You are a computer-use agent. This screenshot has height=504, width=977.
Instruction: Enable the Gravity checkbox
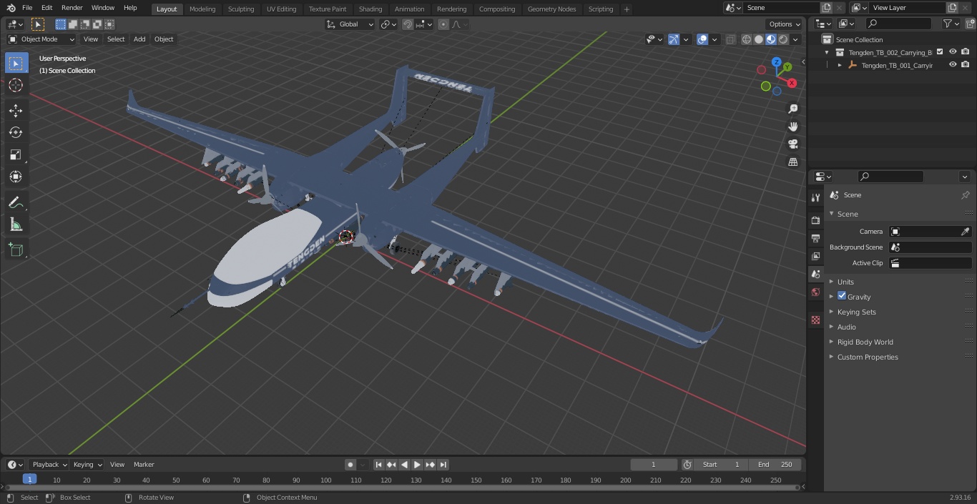[842, 296]
